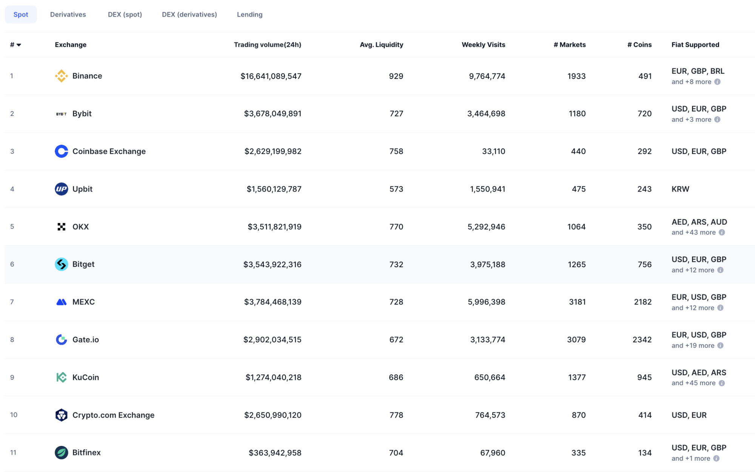Click OKX's 'and +43 more' text
Screen dimensions: 755x472
click(693, 232)
